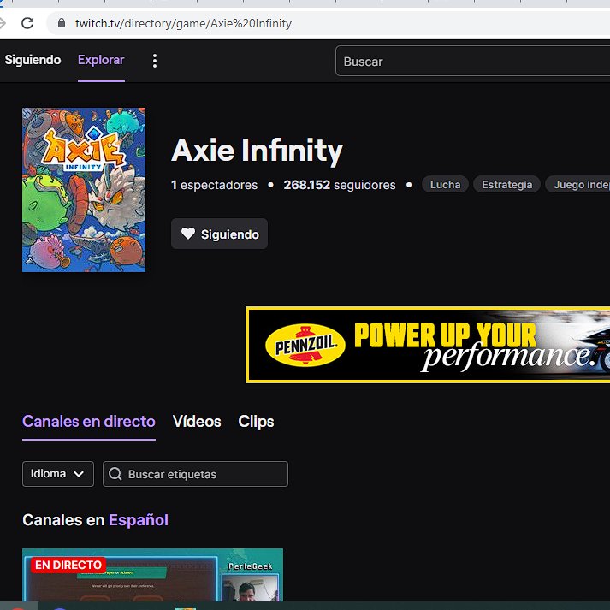Click the Axie Infinity title heading
Viewport: 610px width, 610px height.
click(x=258, y=151)
